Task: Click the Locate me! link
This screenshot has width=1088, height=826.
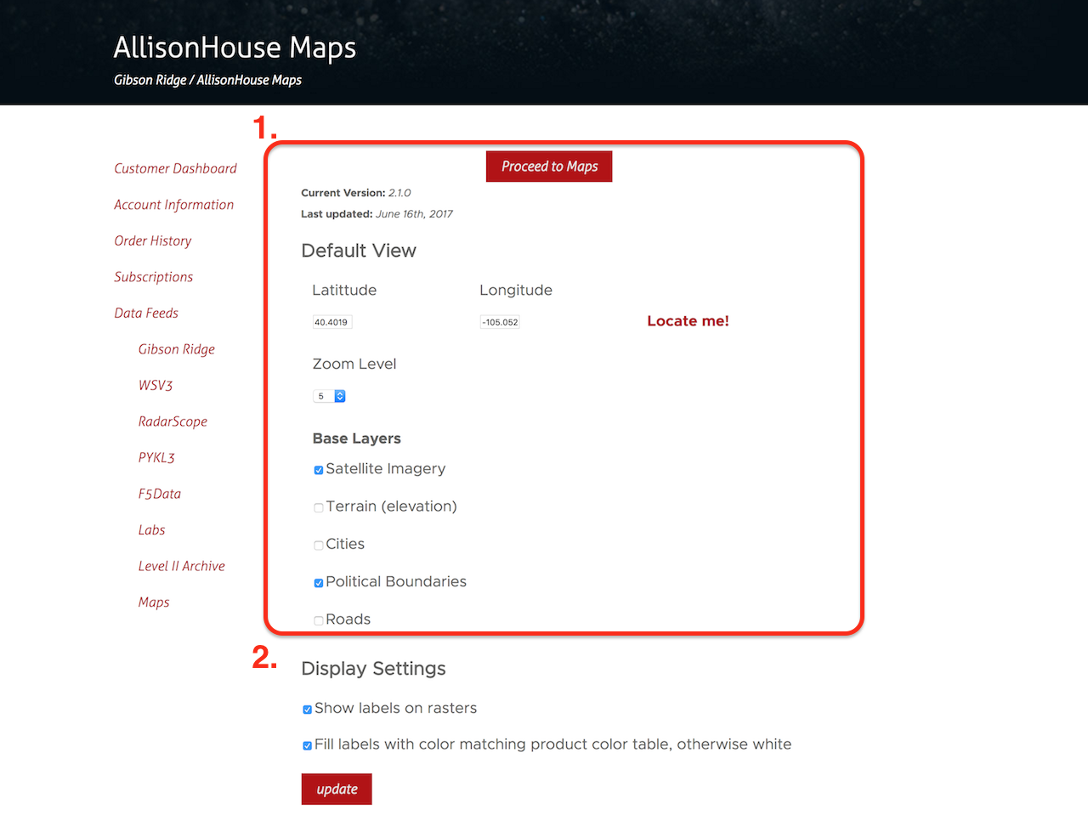Action: tap(688, 320)
